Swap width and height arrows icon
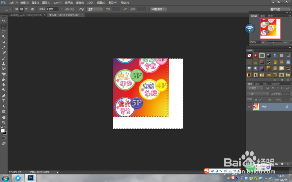Image resolution: width=292 pixels, height=182 pixels. click(125, 9)
